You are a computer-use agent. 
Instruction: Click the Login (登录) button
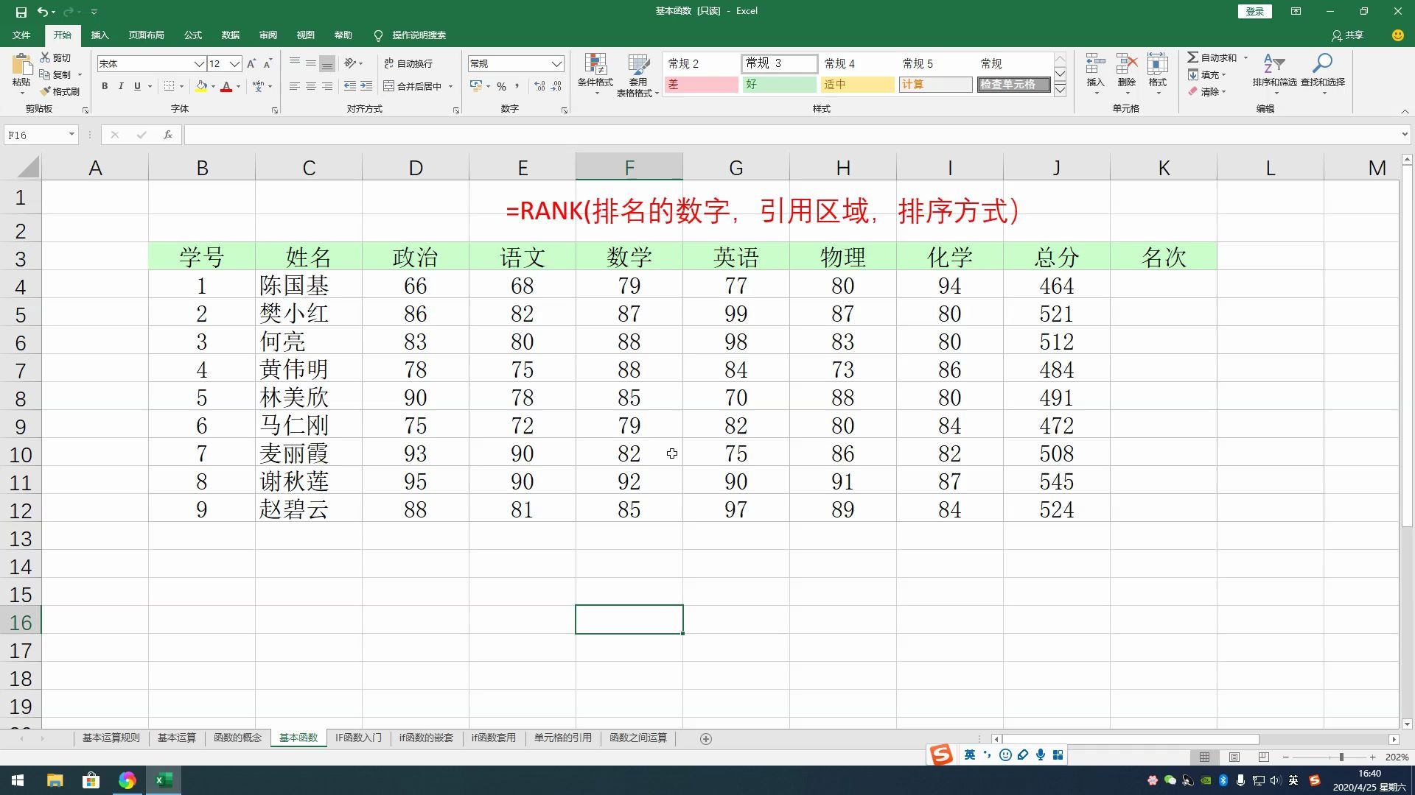(1254, 11)
